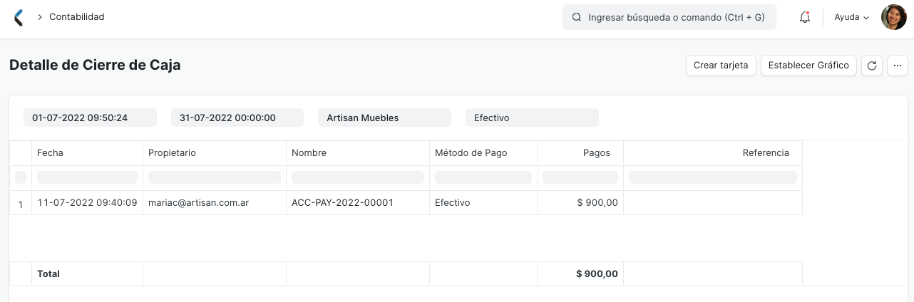The height and width of the screenshot is (302, 914).
Task: Sort by the Fecha column header
Action: tap(51, 153)
